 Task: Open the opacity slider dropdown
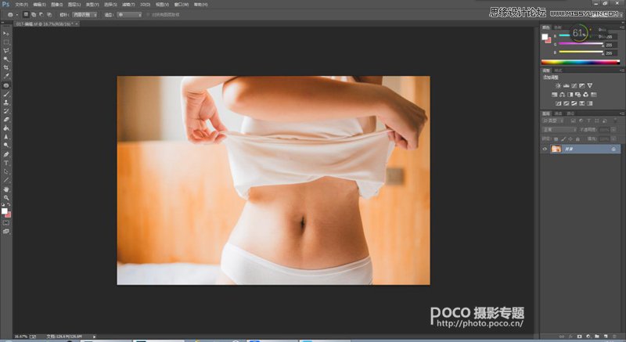(613, 130)
